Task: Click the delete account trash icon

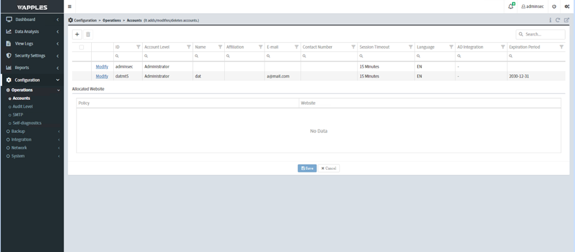Action: (x=88, y=34)
